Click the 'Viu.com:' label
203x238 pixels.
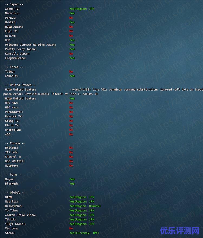coord(11,228)
